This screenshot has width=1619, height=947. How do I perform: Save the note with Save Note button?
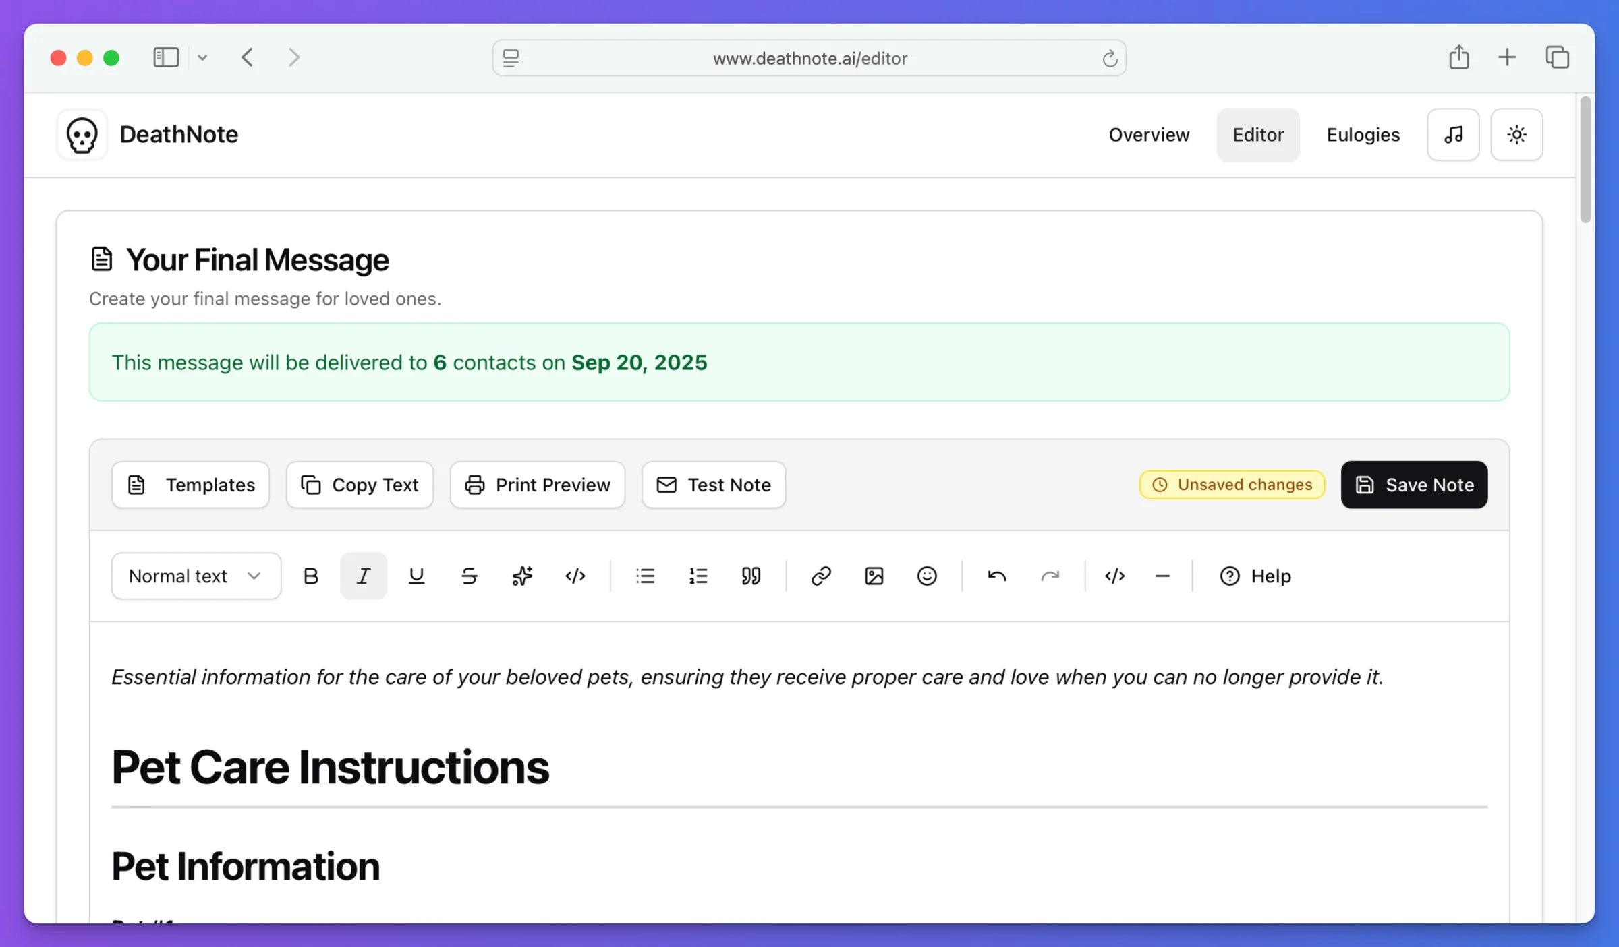pos(1414,485)
